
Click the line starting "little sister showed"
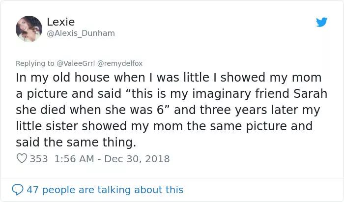coord(164,126)
